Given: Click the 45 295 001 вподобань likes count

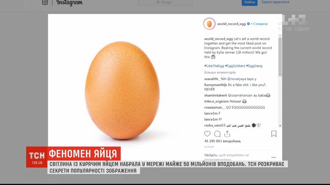Looking at the screenshot, I should pyautogui.click(x=223, y=141).
